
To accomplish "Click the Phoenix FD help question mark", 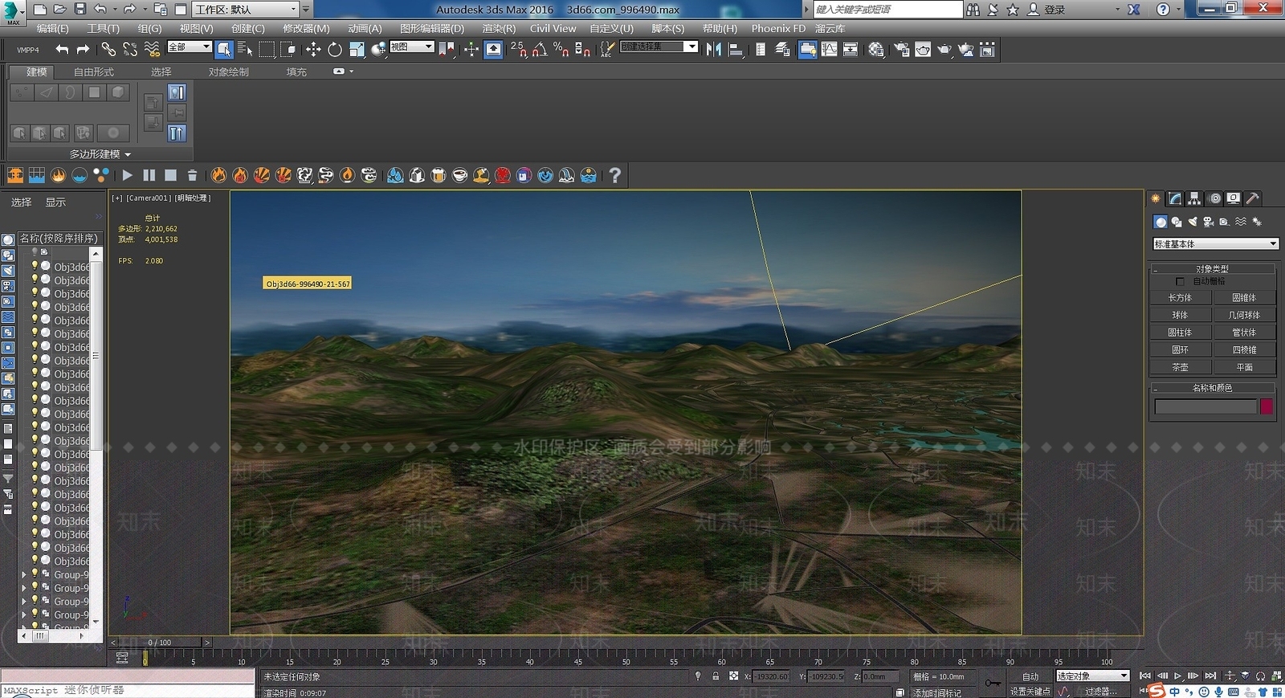I will pyautogui.click(x=614, y=175).
